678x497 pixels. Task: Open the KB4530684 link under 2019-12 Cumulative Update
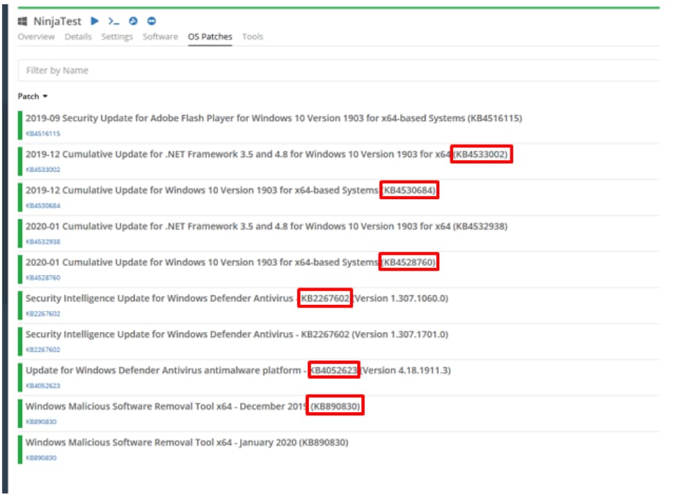[x=43, y=205]
